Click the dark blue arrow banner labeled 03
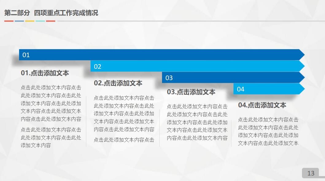Viewport: 325px width, 181px height. (x=233, y=78)
